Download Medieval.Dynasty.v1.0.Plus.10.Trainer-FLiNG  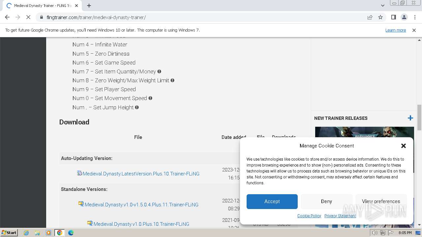point(141,224)
